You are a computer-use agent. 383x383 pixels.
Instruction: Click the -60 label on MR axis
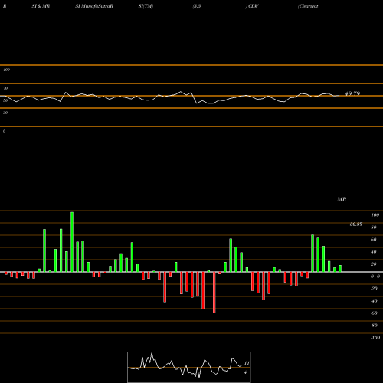[x=374, y=313]
